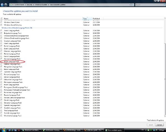Tick the Swedish Language Pack checkbox
The image size is (166, 132).
click(x=1, y=108)
